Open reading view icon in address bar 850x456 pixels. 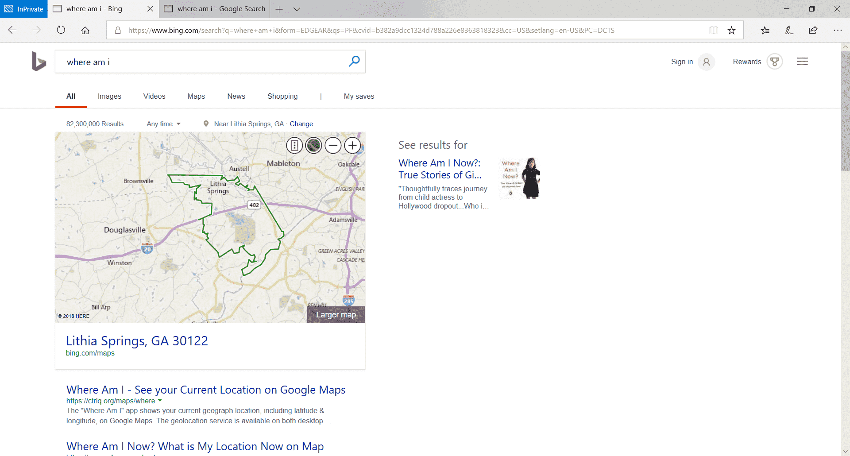(714, 30)
